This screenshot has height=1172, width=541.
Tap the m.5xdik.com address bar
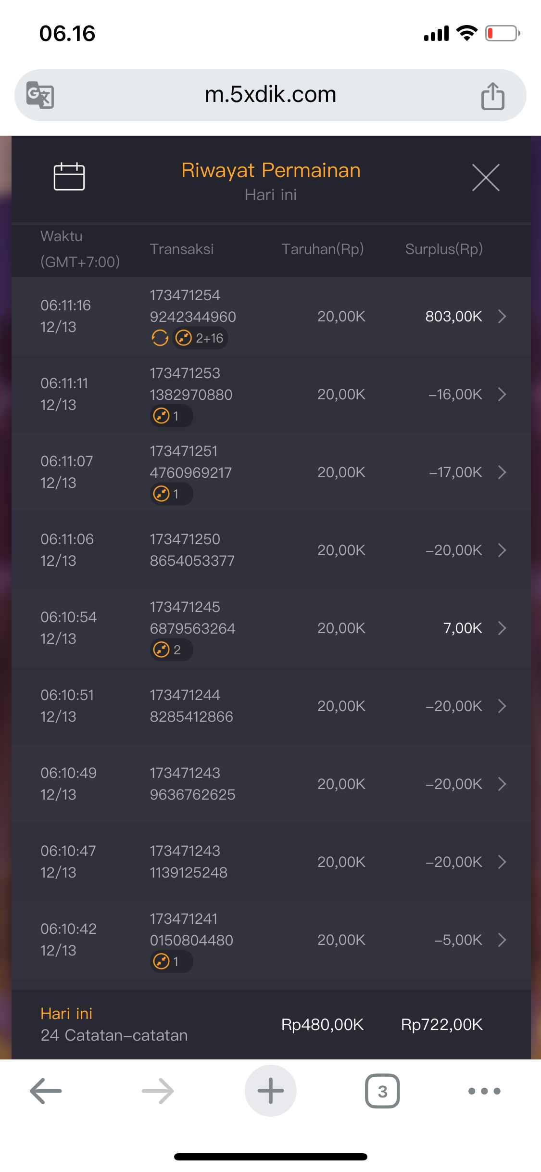[270, 95]
